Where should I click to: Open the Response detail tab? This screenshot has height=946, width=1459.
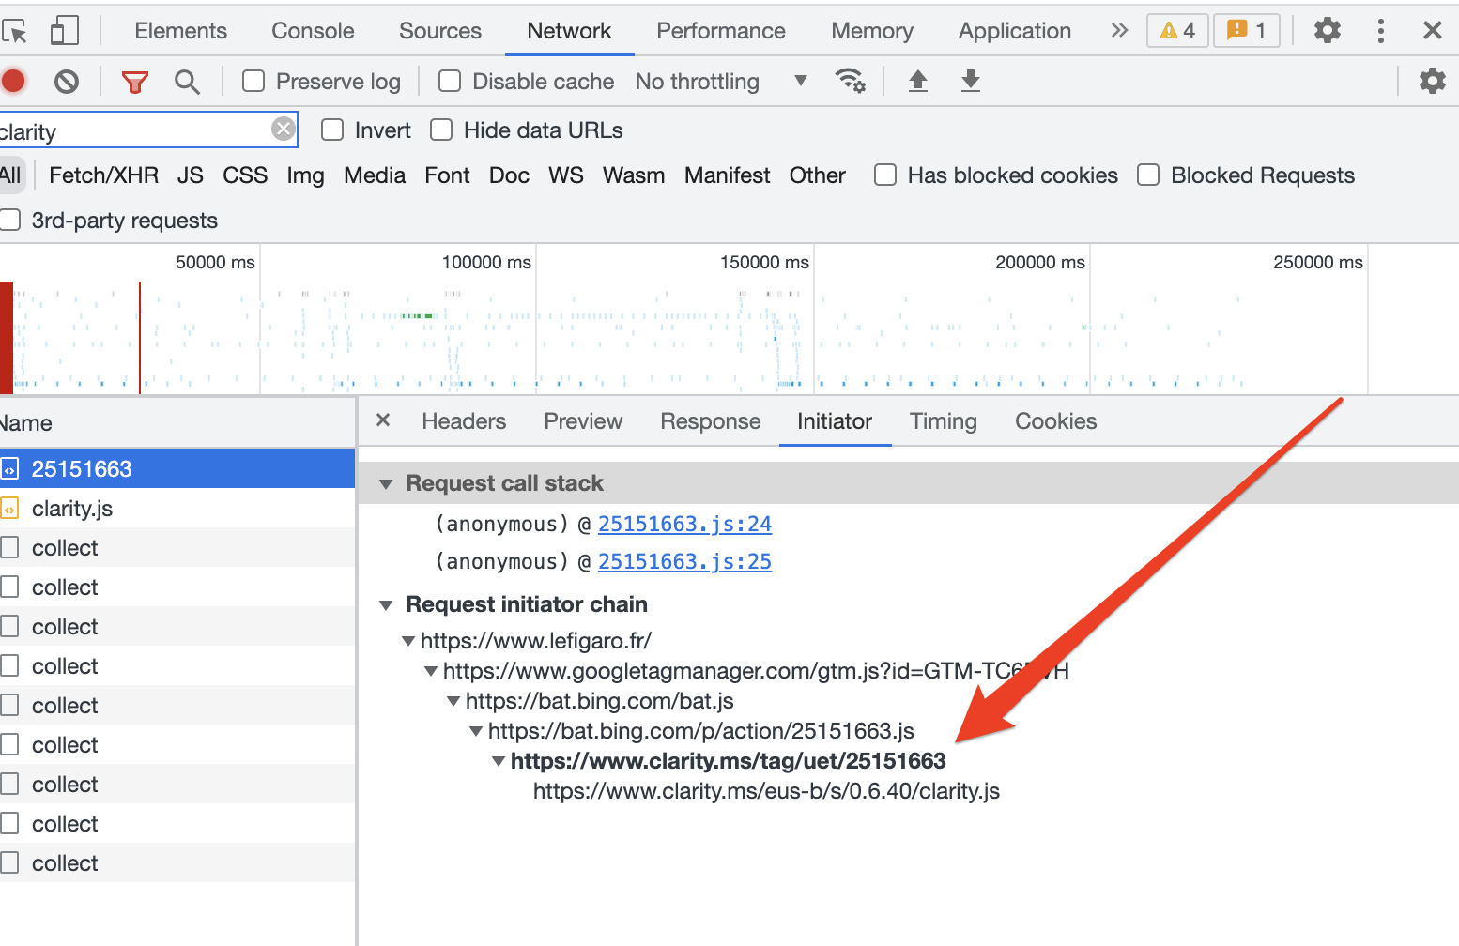coord(711,421)
